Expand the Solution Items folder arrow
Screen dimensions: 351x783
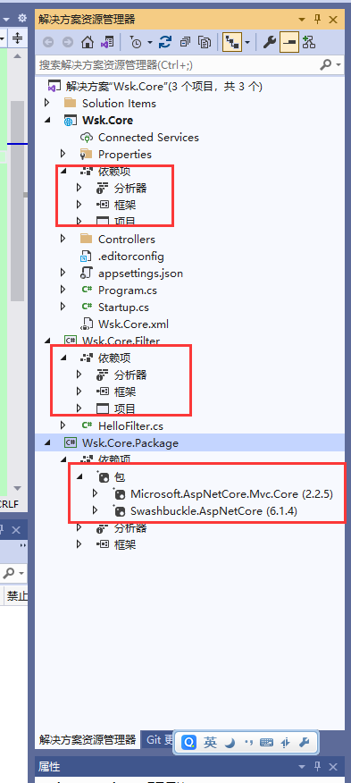(x=47, y=104)
